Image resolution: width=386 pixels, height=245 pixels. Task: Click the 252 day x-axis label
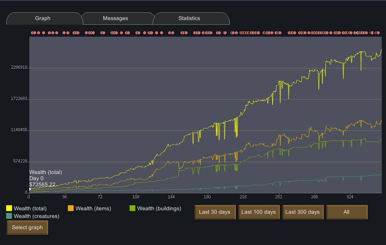(279, 197)
